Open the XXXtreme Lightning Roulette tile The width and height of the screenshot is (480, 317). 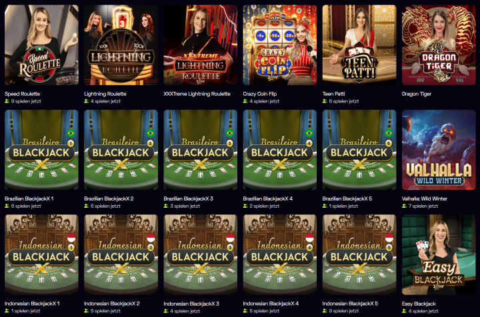(x=200, y=45)
